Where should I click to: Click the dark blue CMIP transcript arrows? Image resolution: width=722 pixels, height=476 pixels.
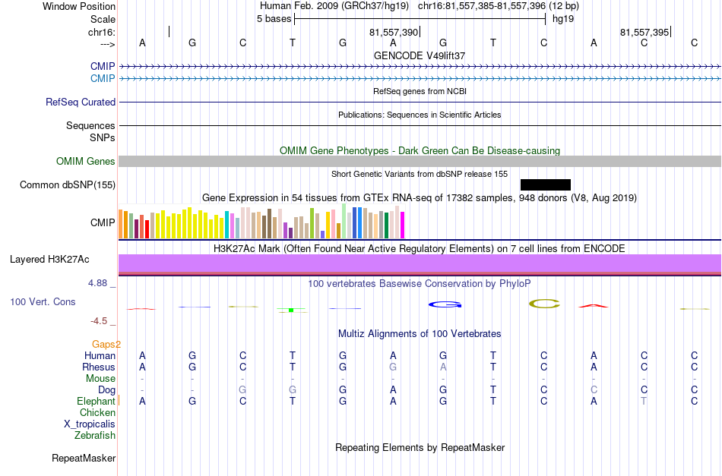[x=420, y=67]
